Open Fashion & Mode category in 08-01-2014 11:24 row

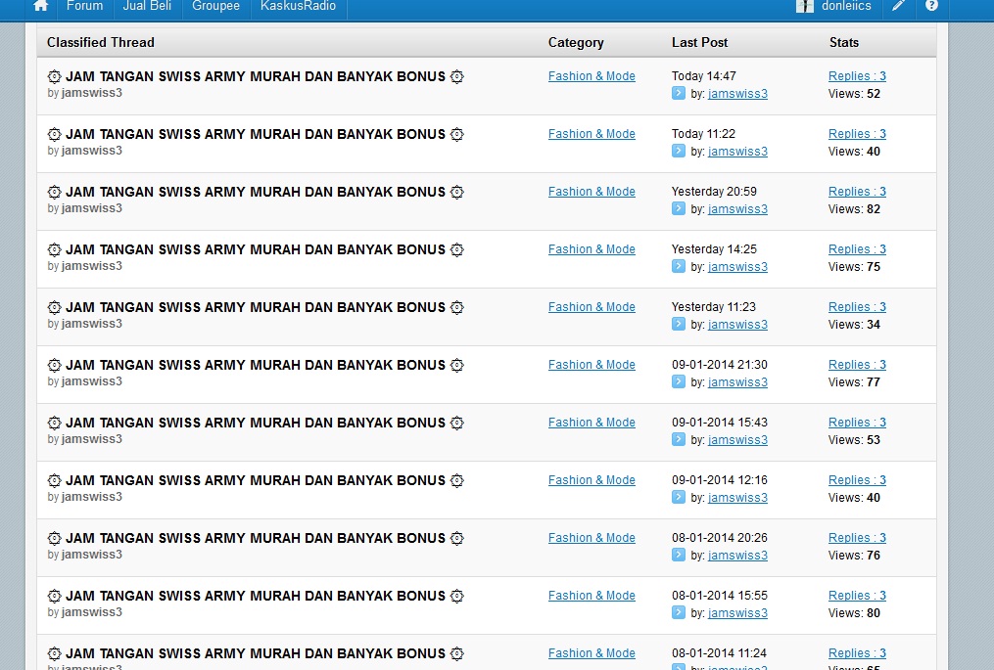(x=592, y=652)
